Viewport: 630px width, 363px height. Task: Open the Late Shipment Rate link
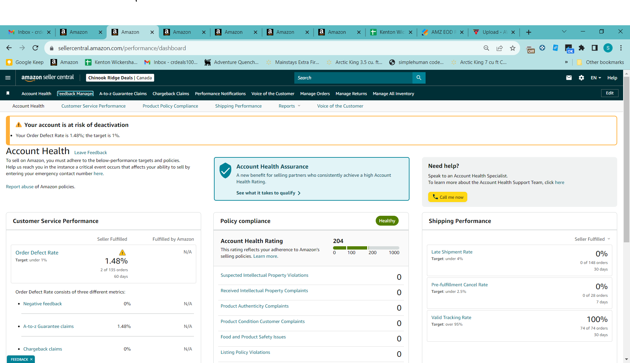tap(452, 252)
